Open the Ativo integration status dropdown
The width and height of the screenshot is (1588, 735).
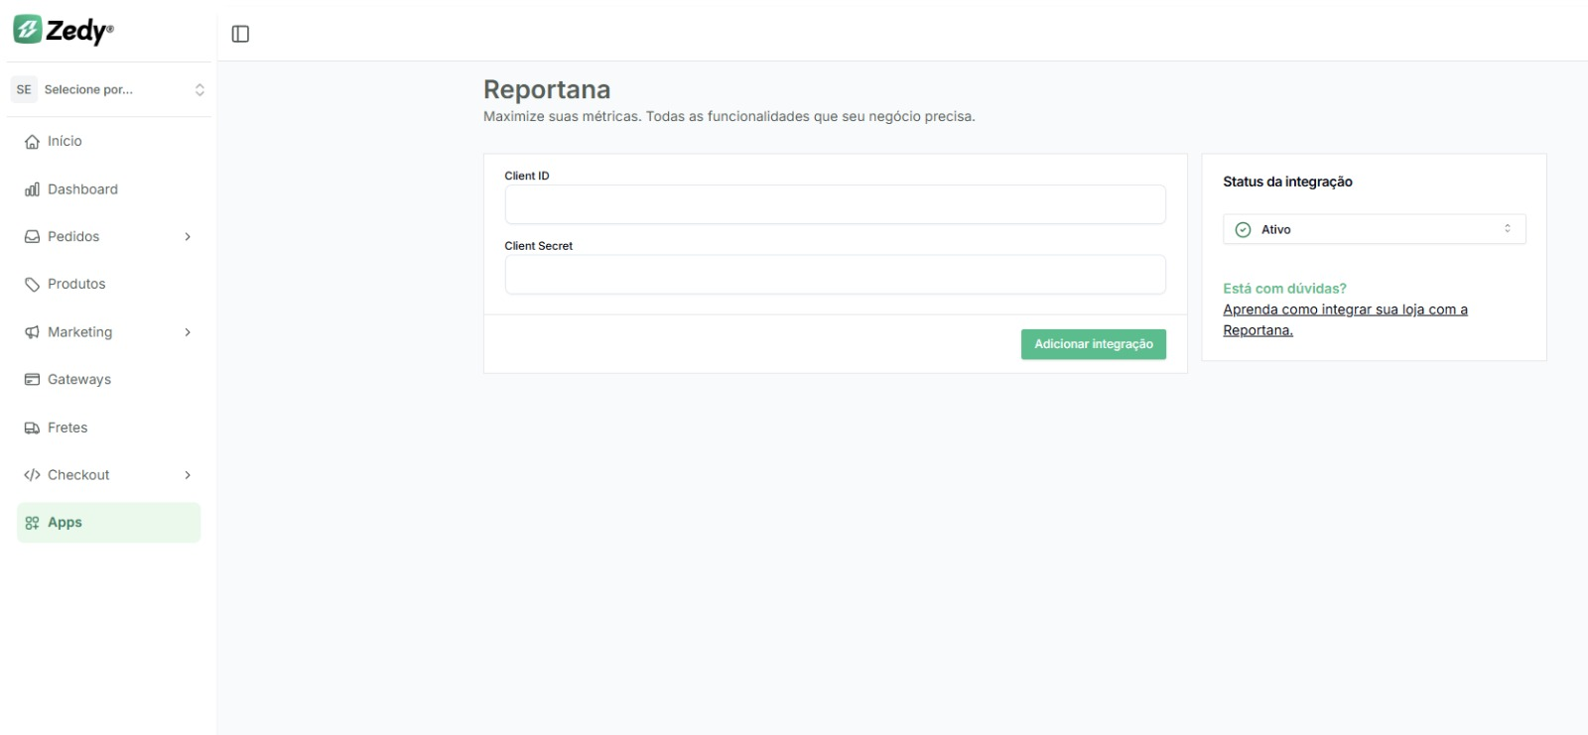[x=1374, y=229]
